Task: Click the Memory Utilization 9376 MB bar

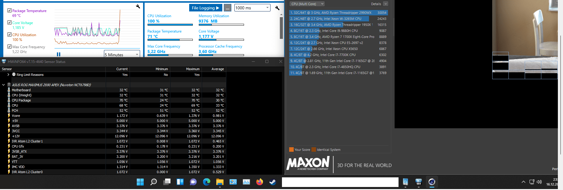Action: coord(221,25)
